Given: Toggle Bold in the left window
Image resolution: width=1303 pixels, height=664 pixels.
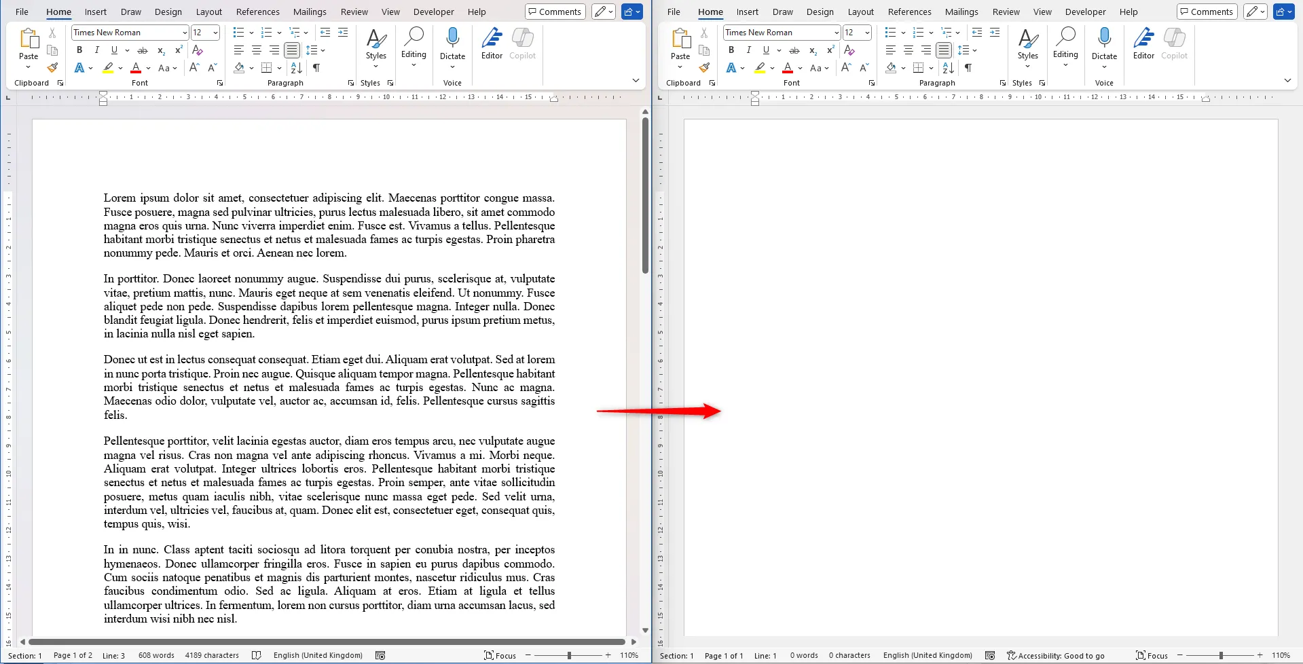Looking at the screenshot, I should coord(79,50).
